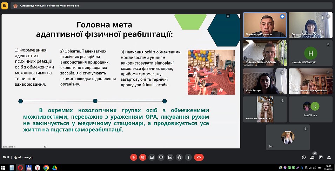
Task: Click the present screen icon
Action: (x=170, y=157)
